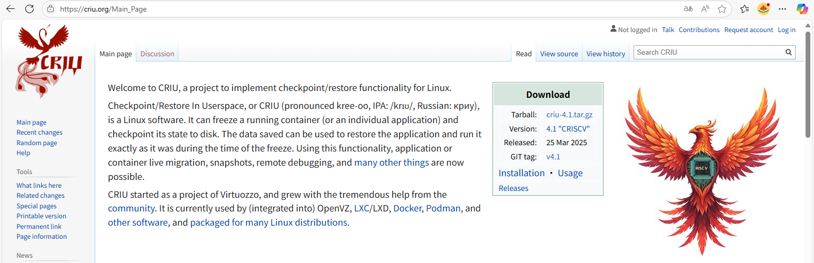Open packaged for many Linux distributions link
This screenshot has height=263, width=814.
coord(268,222)
